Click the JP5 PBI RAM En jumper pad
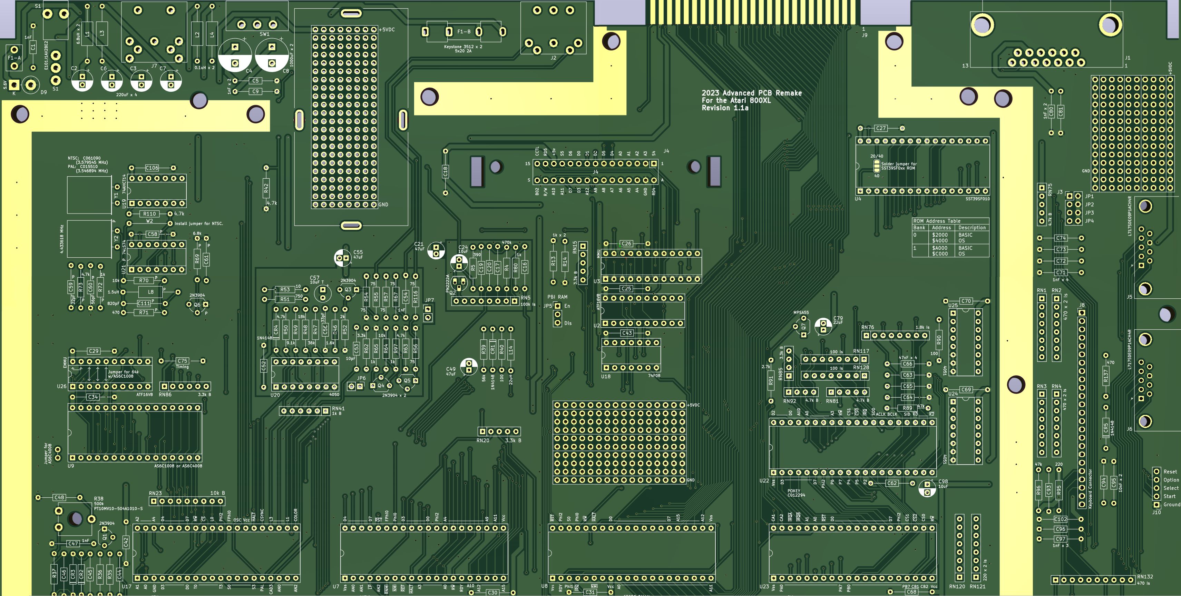This screenshot has width=1181, height=596. coord(557,306)
